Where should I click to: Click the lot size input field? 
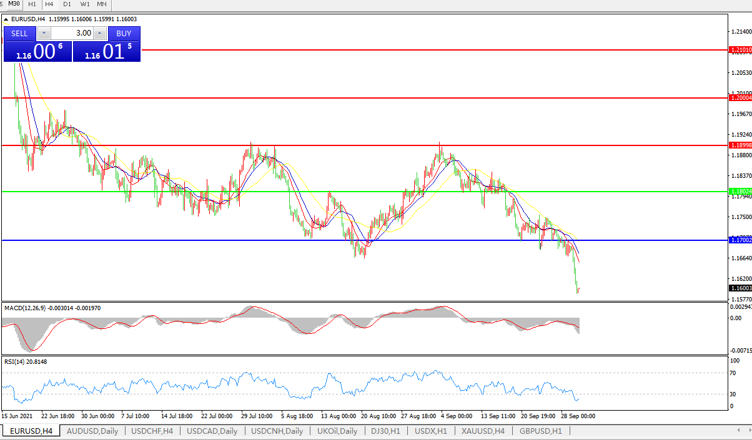coord(71,33)
